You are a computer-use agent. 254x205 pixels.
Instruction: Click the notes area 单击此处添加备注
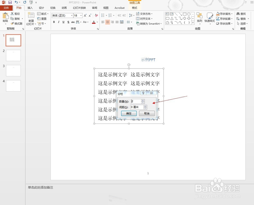coord(40,187)
